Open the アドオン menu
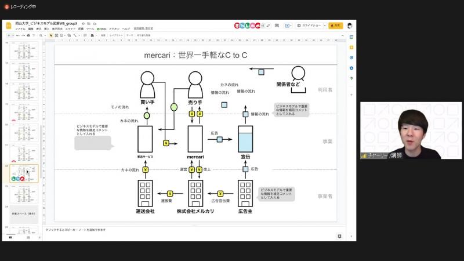Image resolution: width=464 pixels, height=261 pixels. tap(114, 28)
